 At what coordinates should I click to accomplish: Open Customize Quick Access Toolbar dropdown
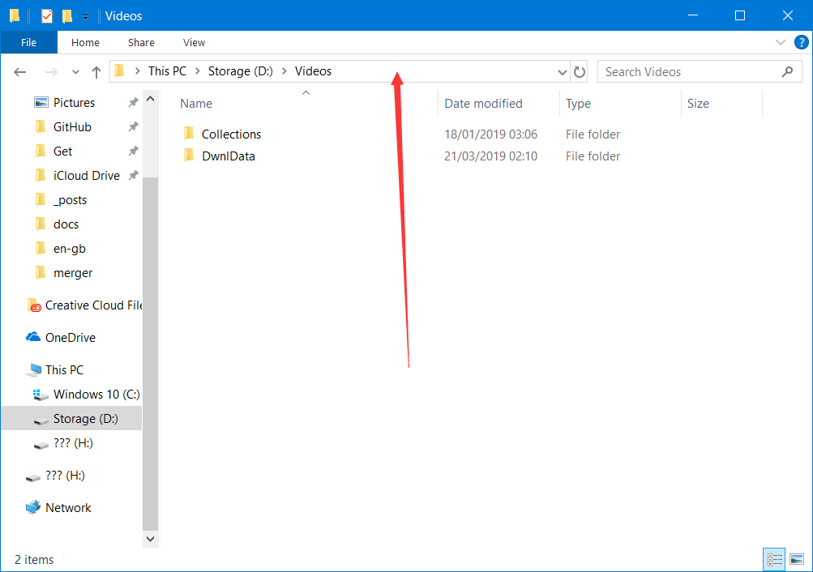coord(85,17)
